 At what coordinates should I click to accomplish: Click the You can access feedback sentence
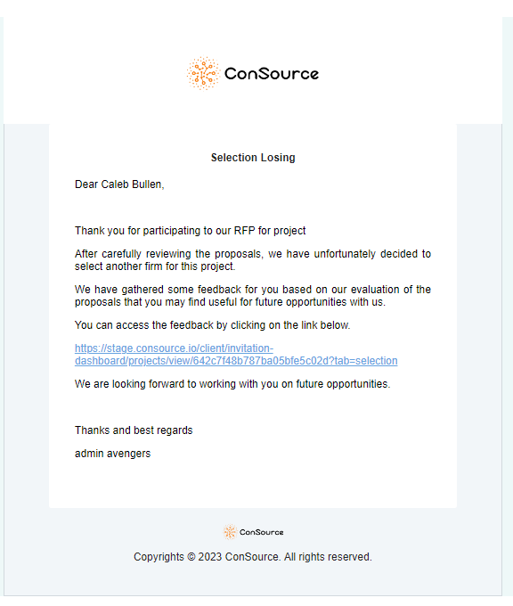[x=213, y=325]
